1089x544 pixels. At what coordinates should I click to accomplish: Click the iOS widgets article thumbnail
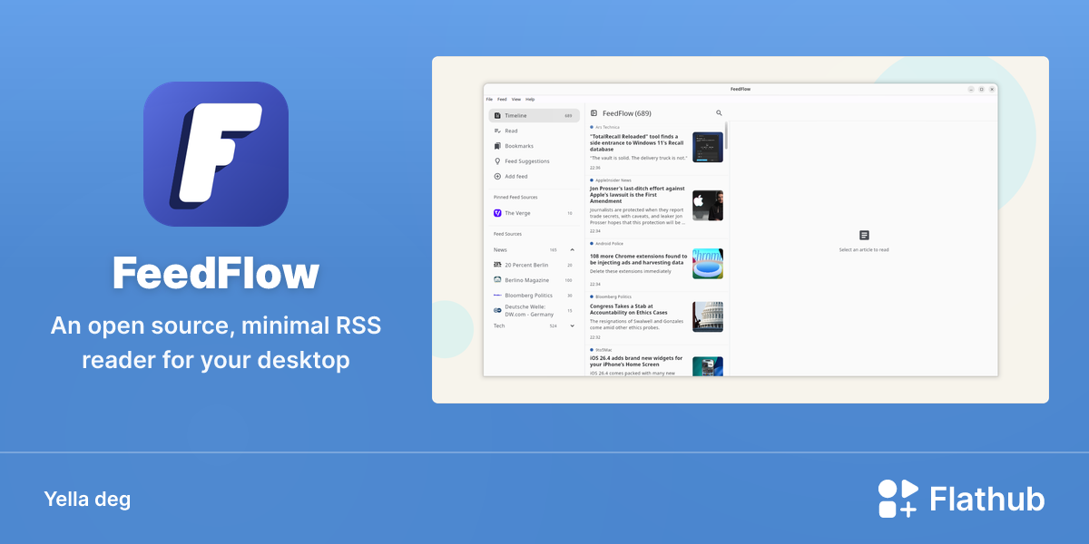[x=708, y=366]
